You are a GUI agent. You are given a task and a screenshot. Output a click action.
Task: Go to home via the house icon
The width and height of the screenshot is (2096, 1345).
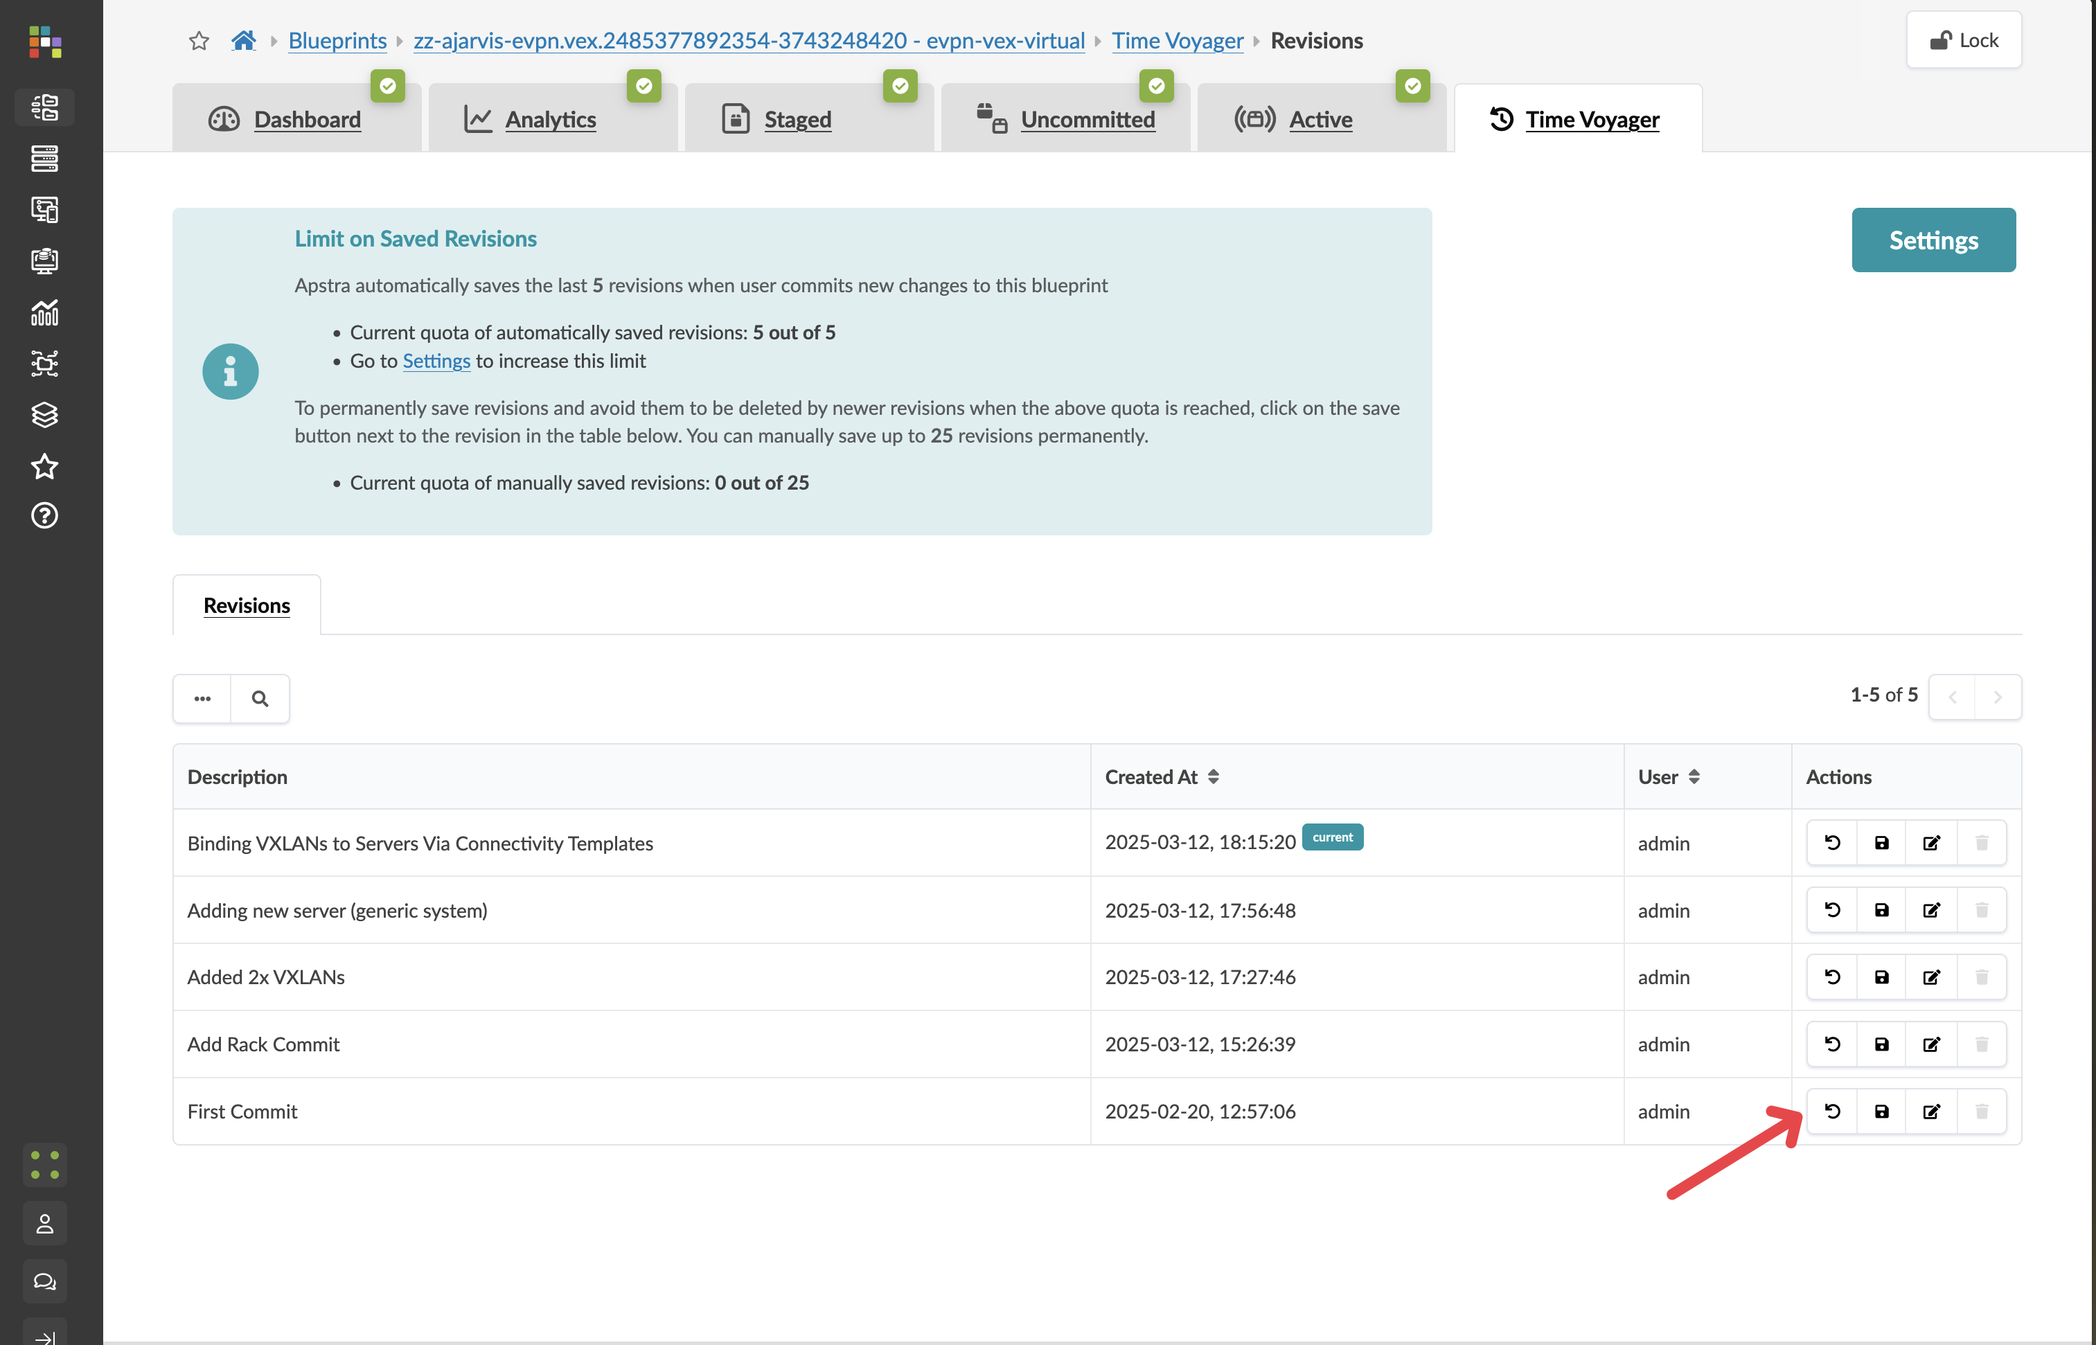(243, 41)
